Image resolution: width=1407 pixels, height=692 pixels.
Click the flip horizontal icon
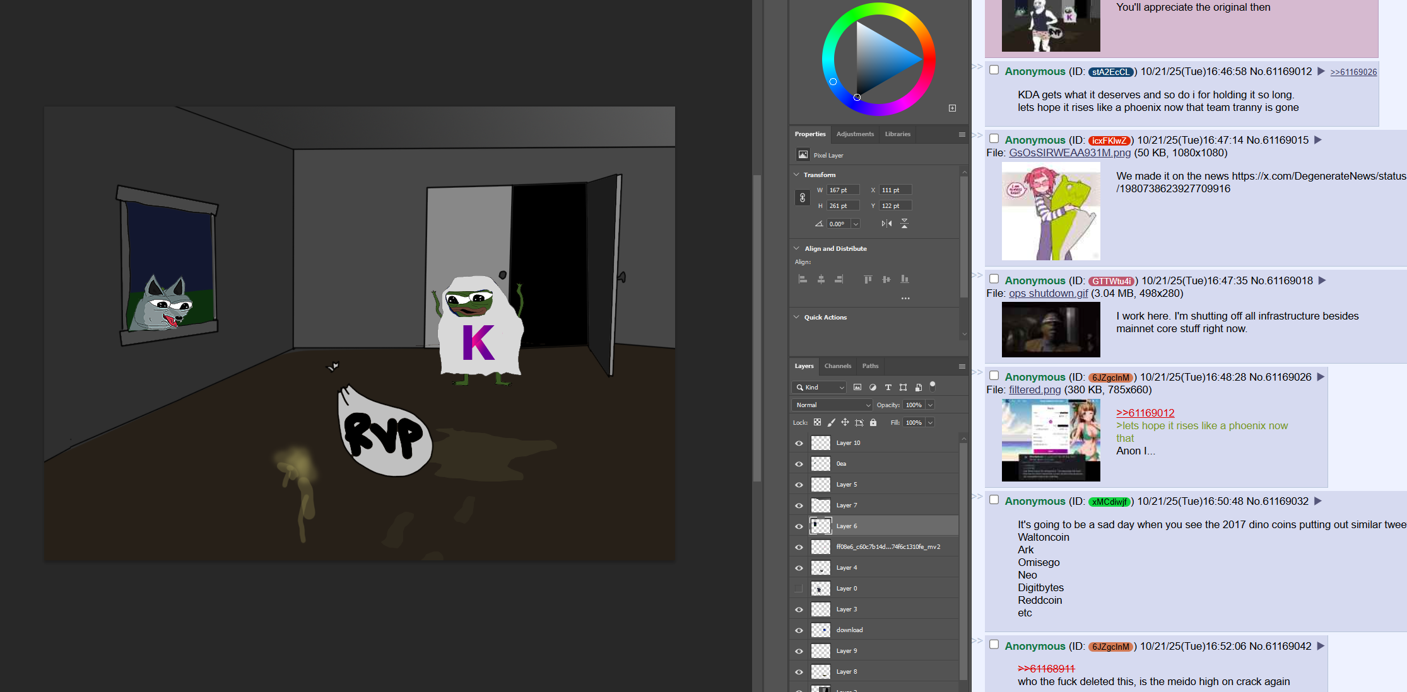click(x=886, y=224)
